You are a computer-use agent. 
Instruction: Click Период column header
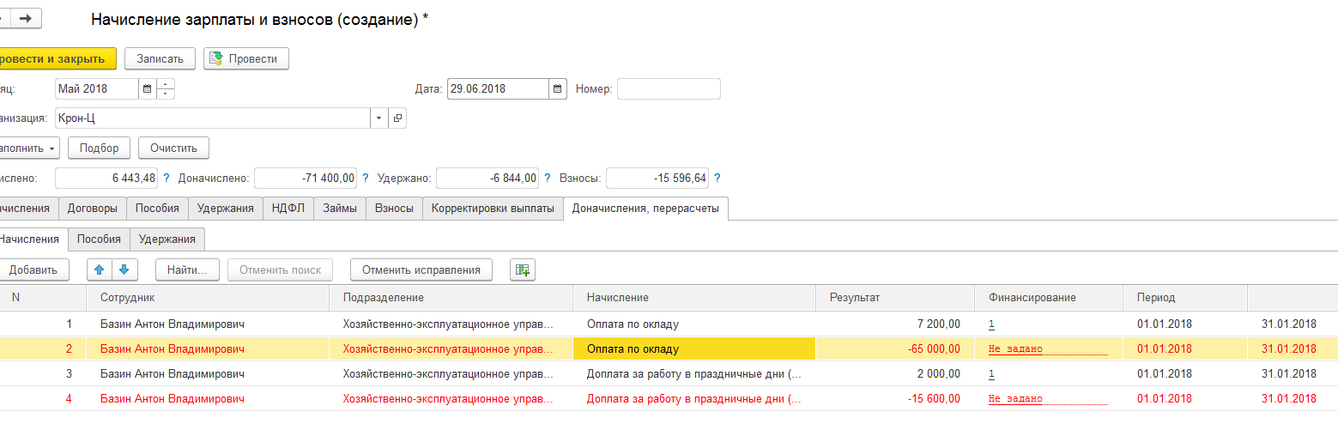tap(1185, 298)
